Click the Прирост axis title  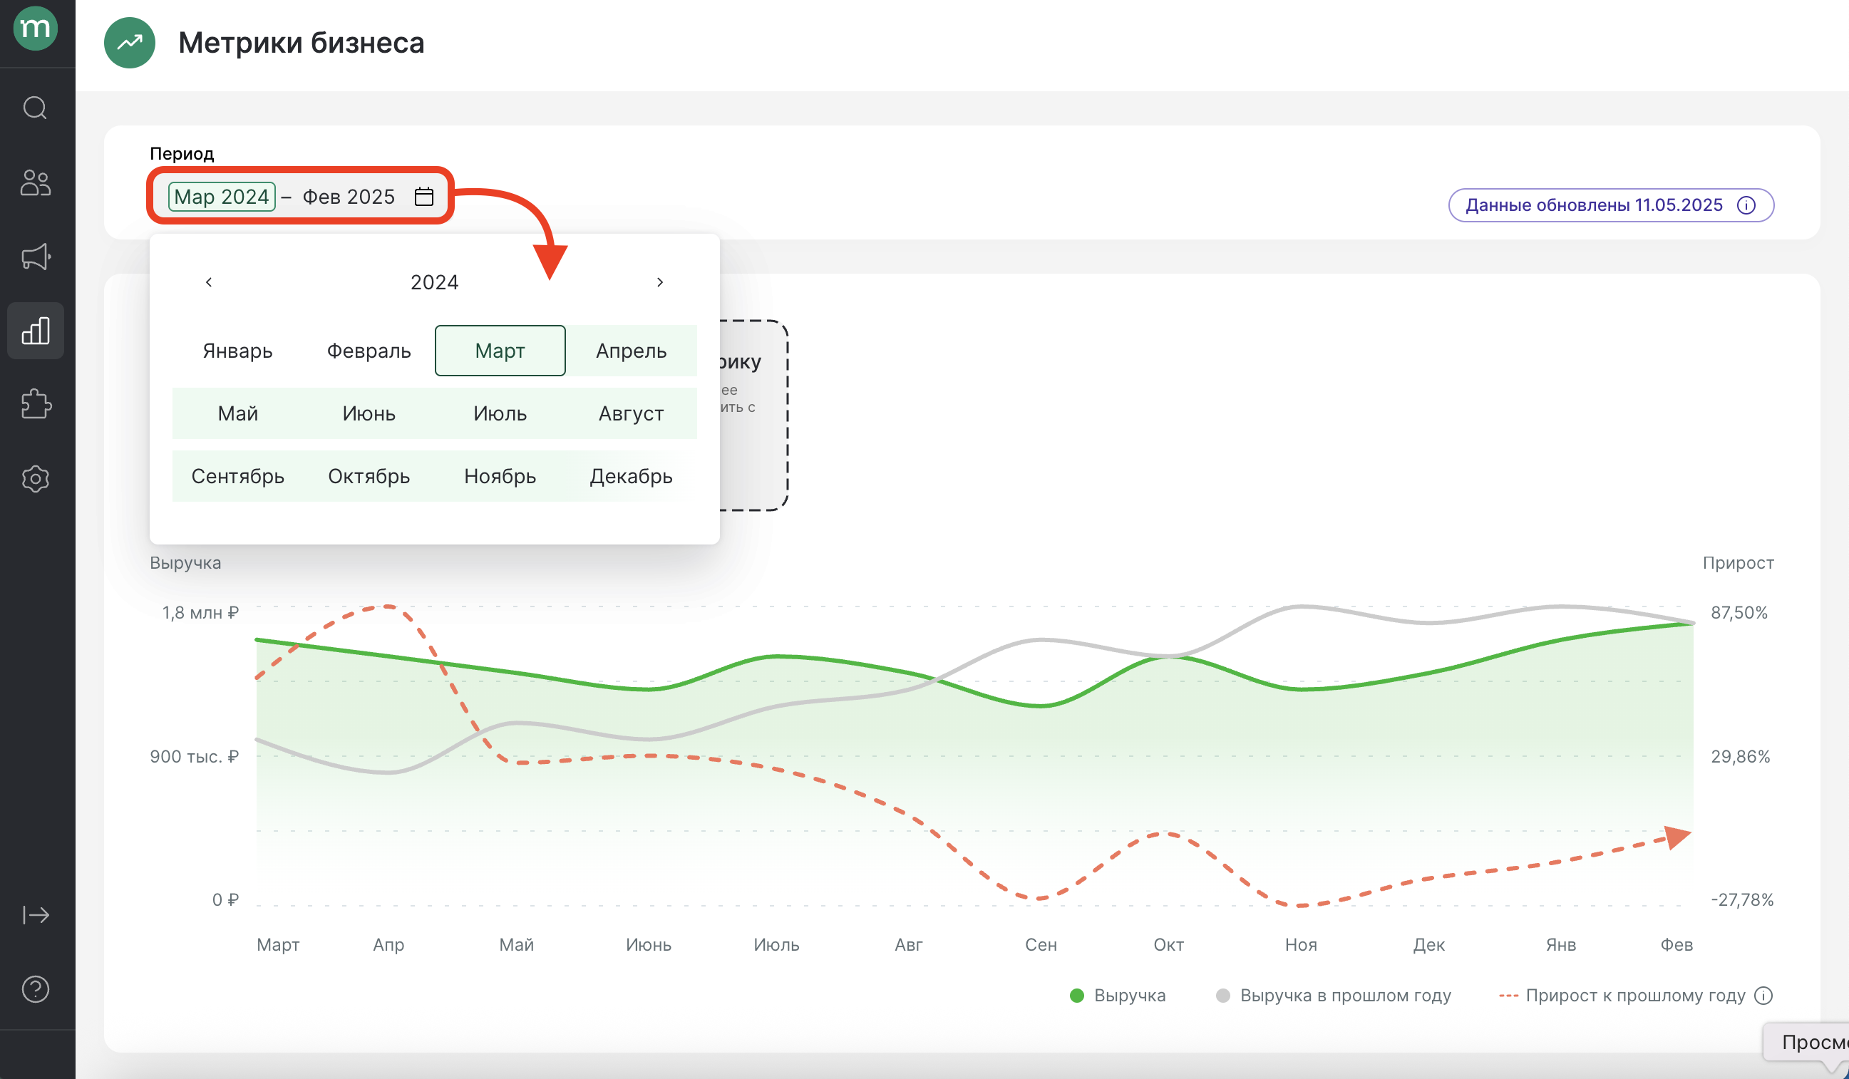click(1739, 563)
